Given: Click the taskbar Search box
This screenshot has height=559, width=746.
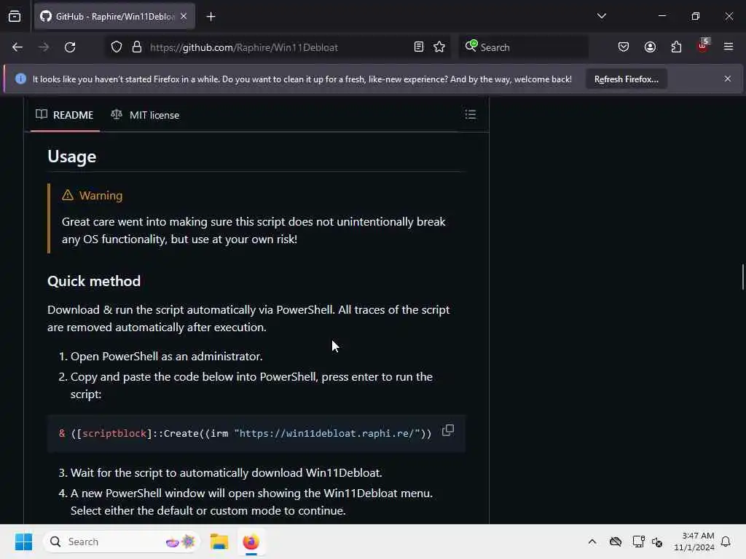Looking at the screenshot, I should [x=122, y=542].
